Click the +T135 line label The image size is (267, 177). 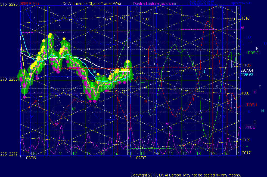tap(245, 140)
